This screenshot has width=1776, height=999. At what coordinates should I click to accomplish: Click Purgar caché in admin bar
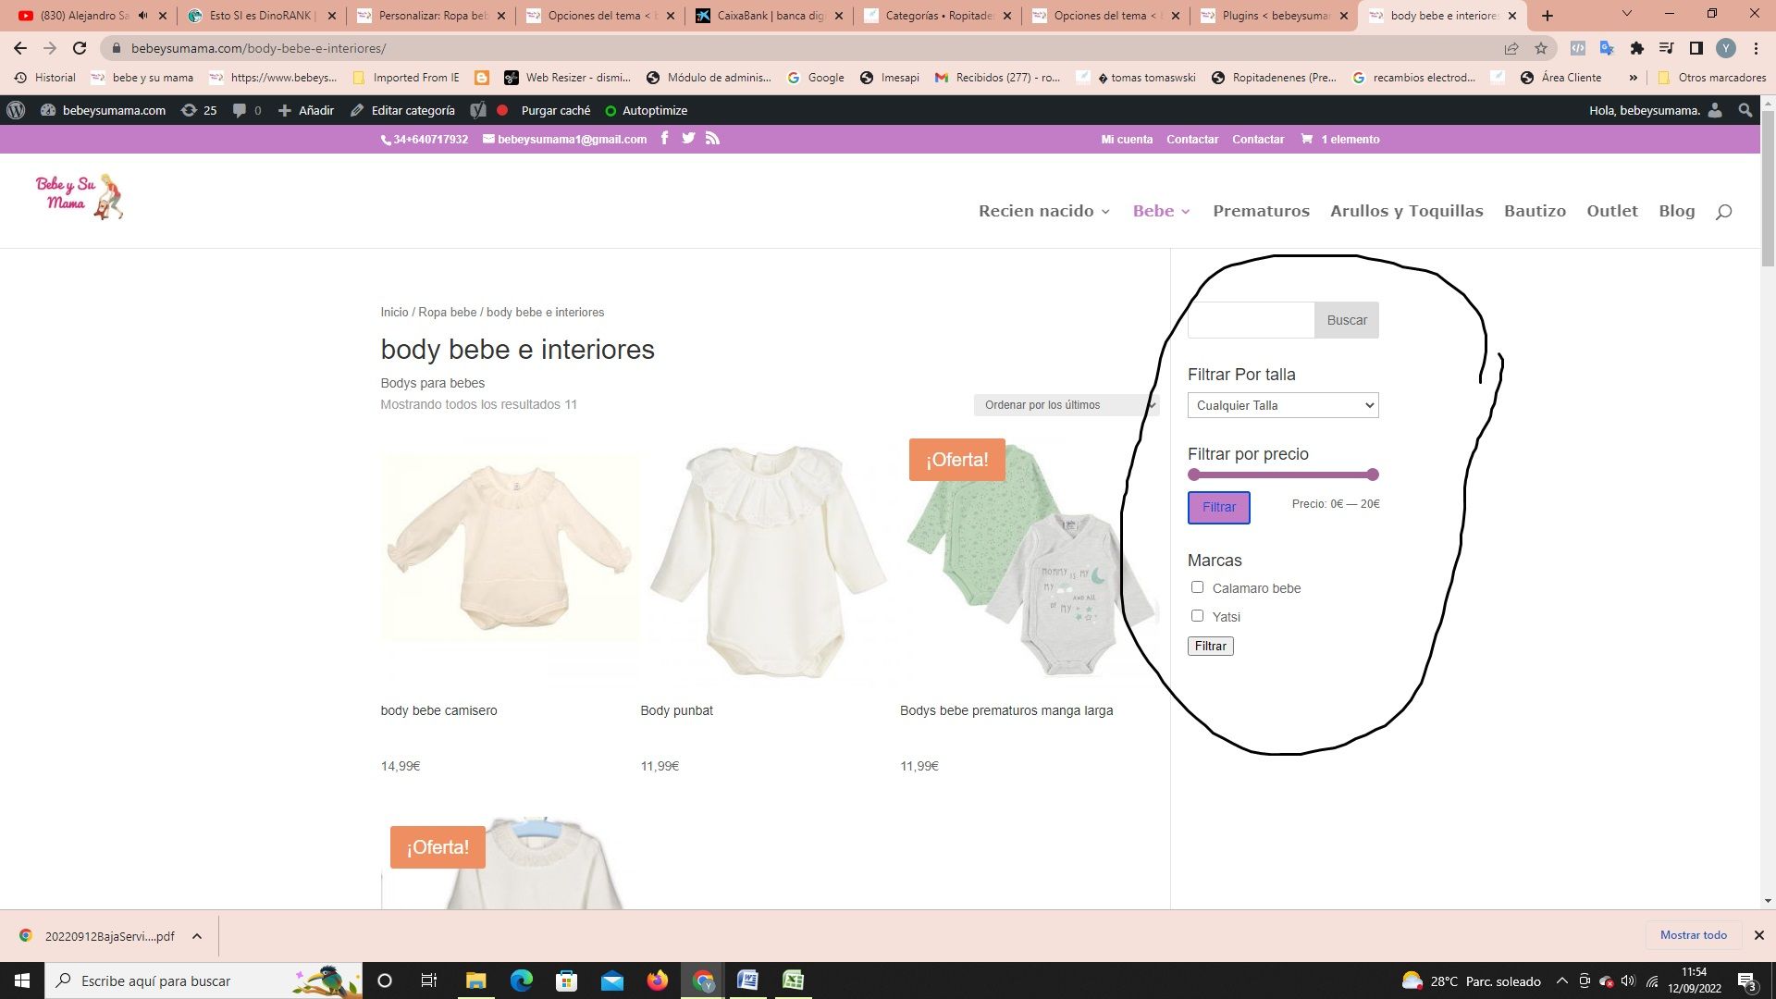coord(555,110)
